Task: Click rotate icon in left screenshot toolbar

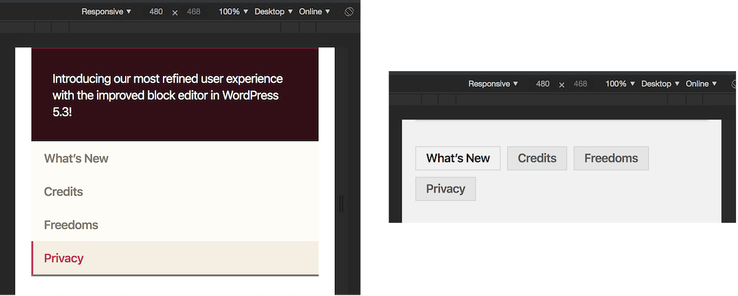Action: click(349, 12)
